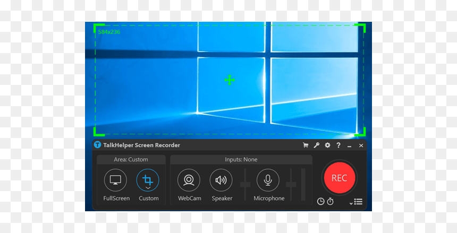Click the green move crosshair handle

pos(230,80)
